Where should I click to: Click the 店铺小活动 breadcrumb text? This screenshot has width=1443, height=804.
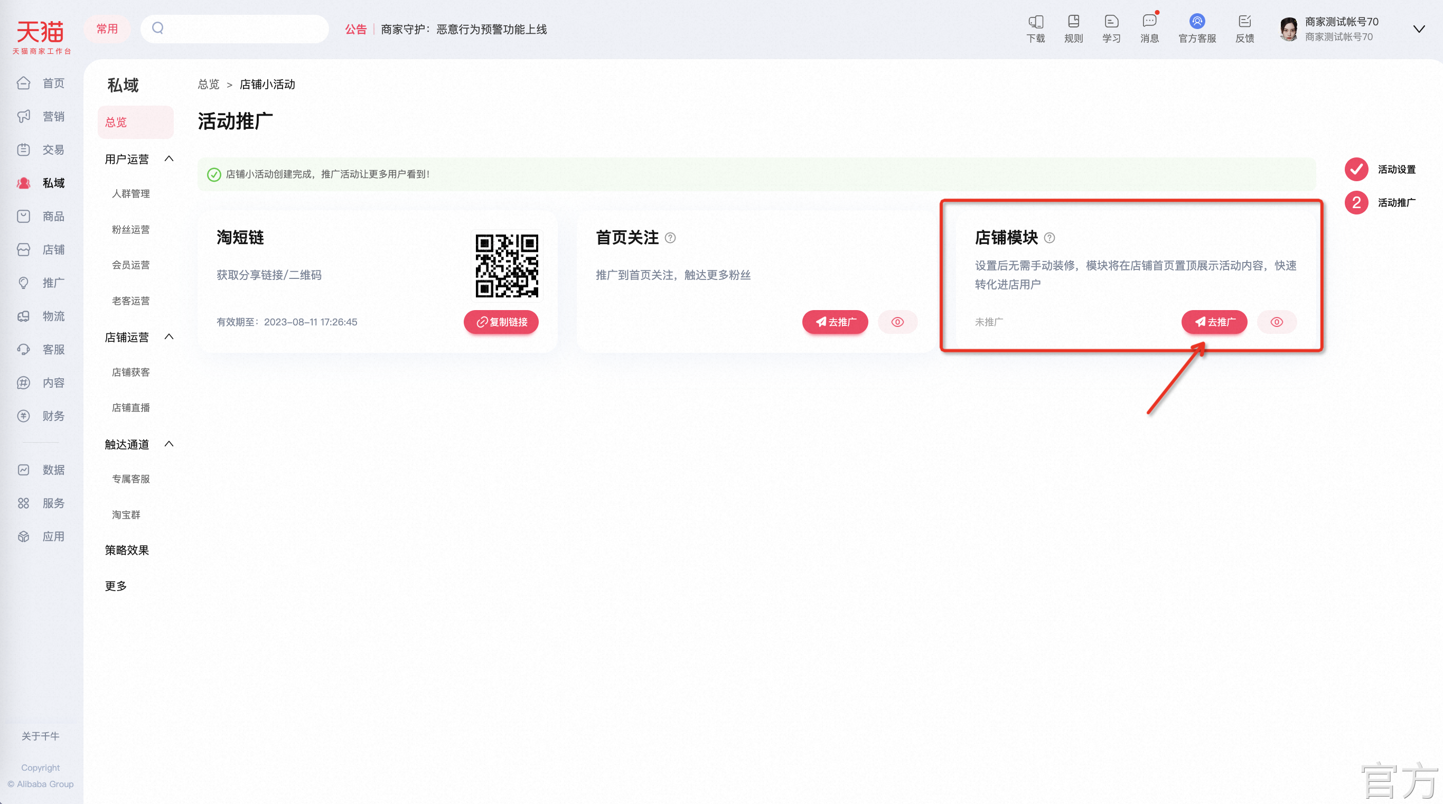(267, 84)
